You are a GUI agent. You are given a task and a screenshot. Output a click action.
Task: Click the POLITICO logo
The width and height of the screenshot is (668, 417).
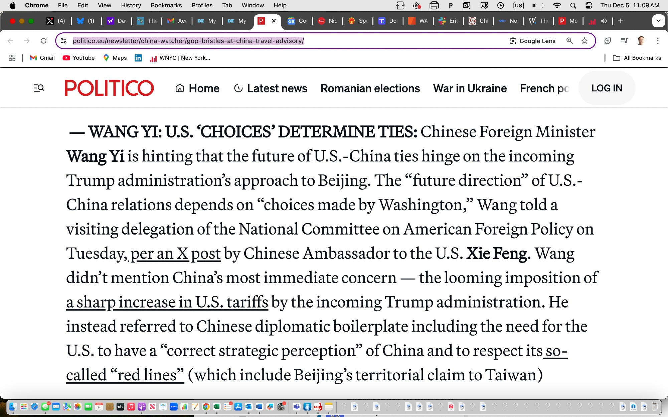point(109,88)
